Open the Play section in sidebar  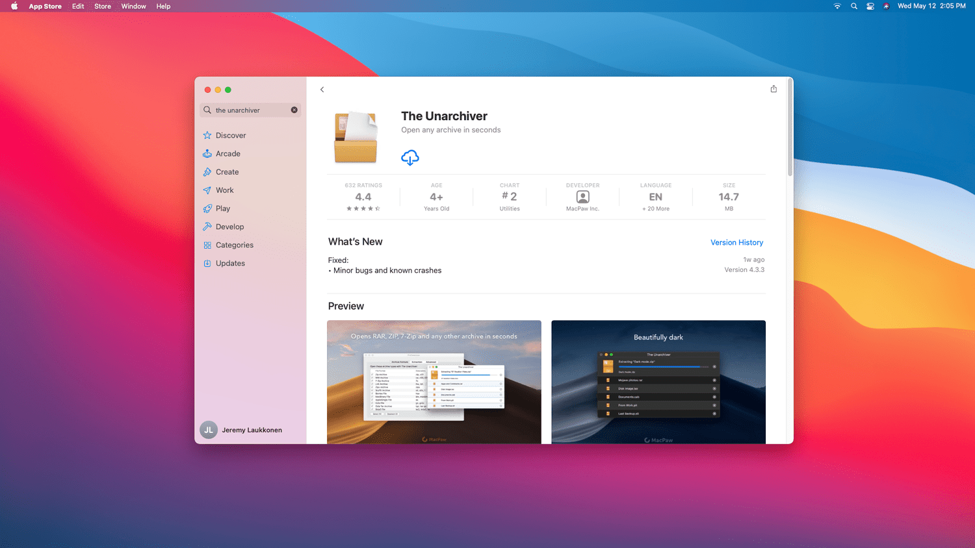[222, 208]
